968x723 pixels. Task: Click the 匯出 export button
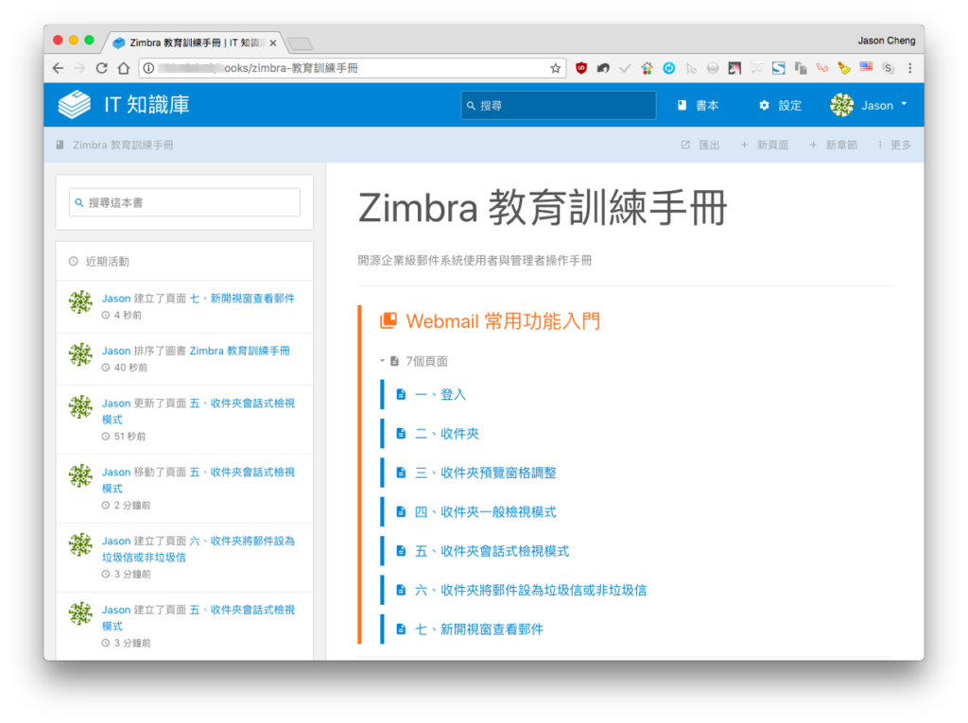700,146
